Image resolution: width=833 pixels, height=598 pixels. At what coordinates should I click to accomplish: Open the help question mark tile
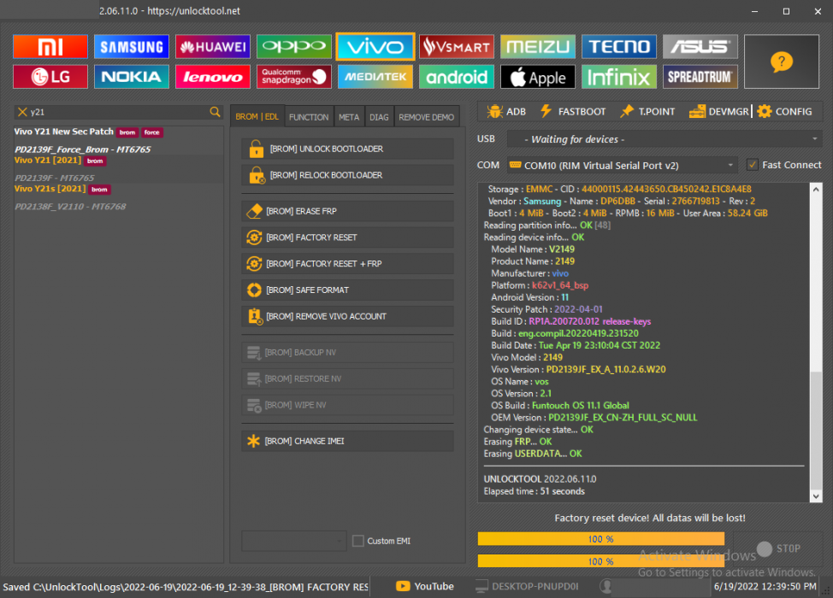point(782,62)
